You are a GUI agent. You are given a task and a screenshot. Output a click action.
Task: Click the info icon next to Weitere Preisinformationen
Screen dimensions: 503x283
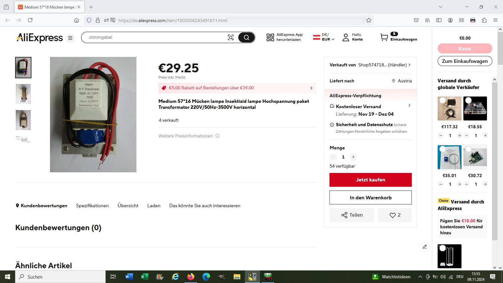pos(217,136)
